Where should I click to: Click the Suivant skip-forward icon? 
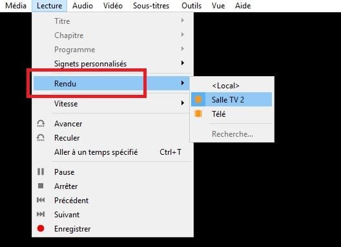pyautogui.click(x=41, y=214)
